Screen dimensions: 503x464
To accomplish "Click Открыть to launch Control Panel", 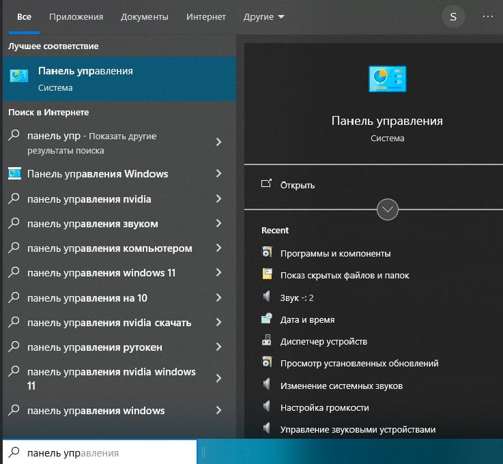I will pos(298,185).
